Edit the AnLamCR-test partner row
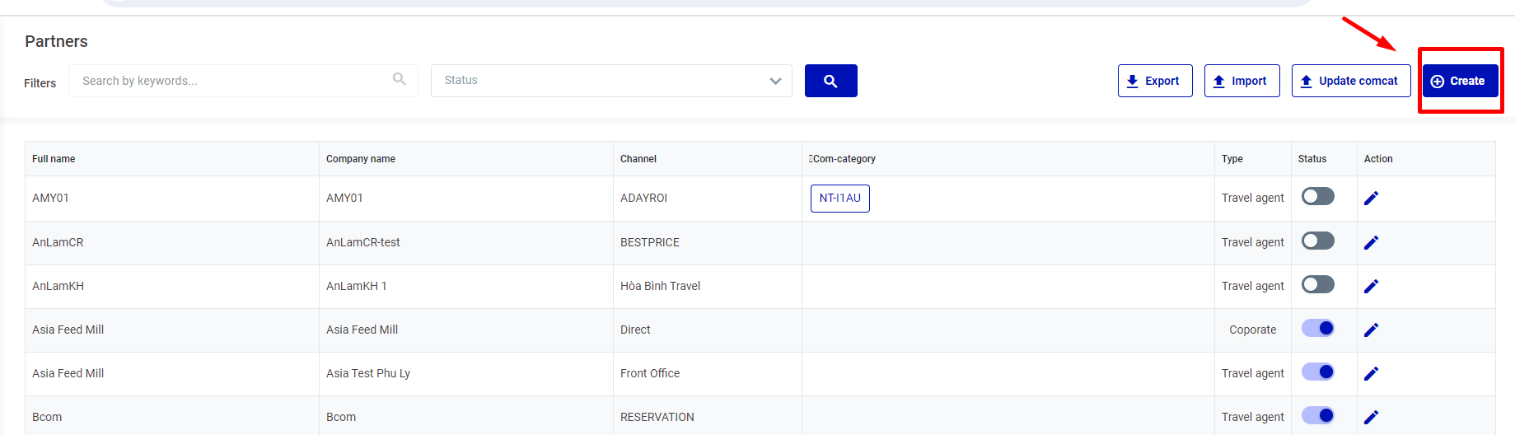 [1371, 243]
